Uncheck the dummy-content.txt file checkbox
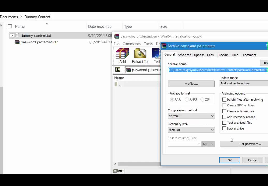The width and height of the screenshot is (268, 186). [12, 35]
